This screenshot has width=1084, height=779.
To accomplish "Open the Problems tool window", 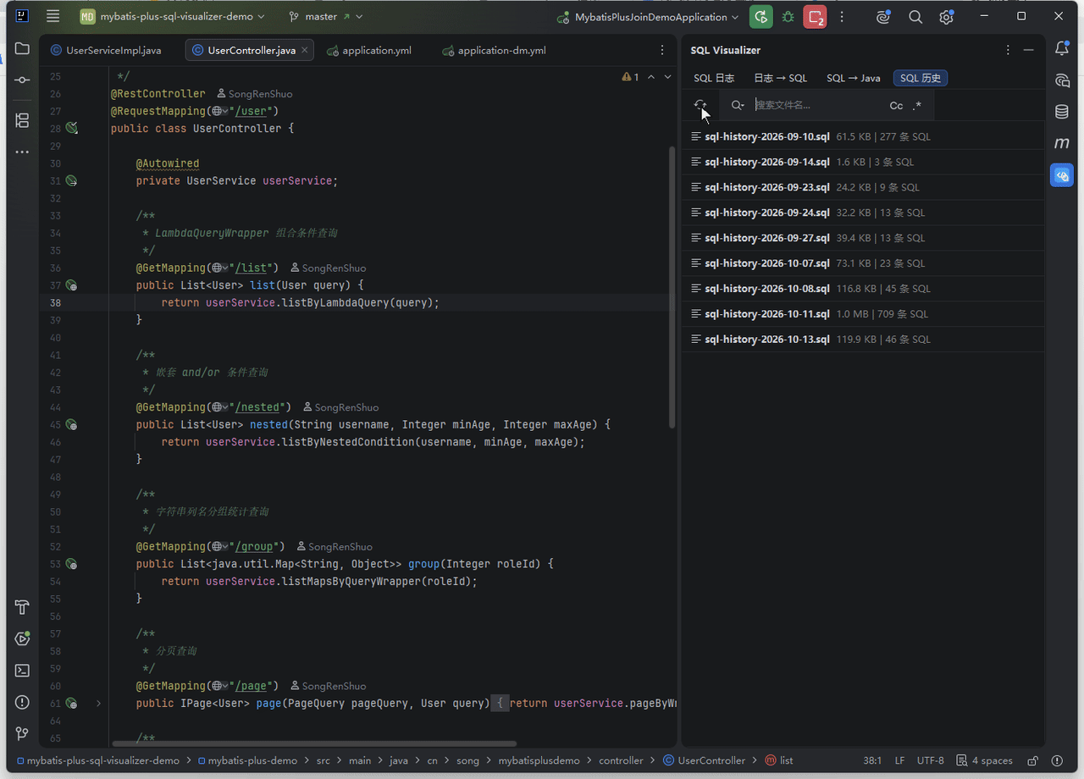I will tap(22, 702).
